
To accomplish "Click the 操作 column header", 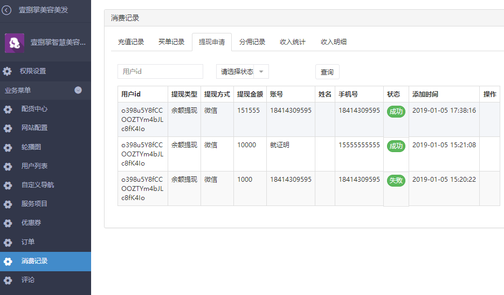I will (x=490, y=94).
